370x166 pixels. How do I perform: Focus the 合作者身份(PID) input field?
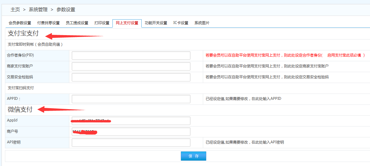point(131,55)
